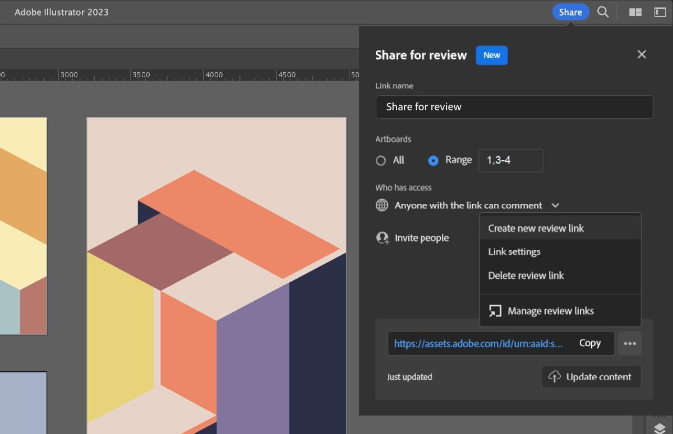This screenshot has width=673, height=434.
Task: Select the Manage review links icon
Action: 495,310
